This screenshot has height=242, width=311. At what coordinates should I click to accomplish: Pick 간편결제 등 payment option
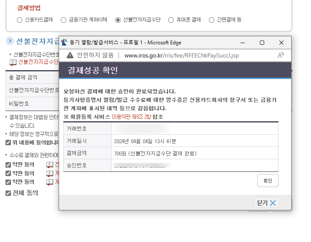point(212,20)
